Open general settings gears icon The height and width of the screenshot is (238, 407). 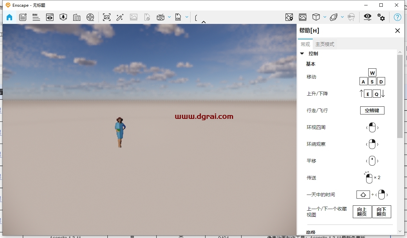(381, 17)
